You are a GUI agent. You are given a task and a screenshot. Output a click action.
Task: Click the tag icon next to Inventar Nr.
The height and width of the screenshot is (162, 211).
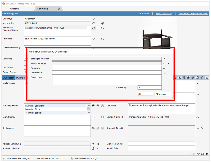click(x=93, y=23)
